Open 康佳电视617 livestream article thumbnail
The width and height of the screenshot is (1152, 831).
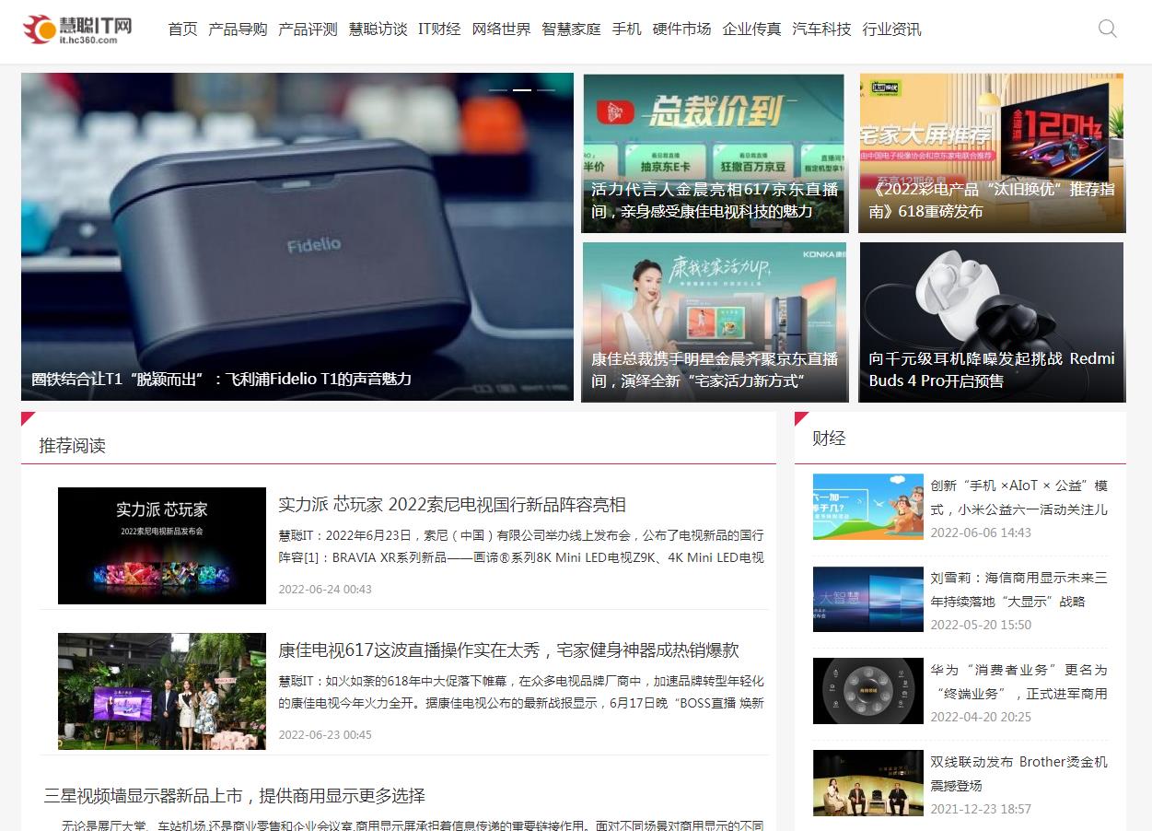click(x=162, y=691)
